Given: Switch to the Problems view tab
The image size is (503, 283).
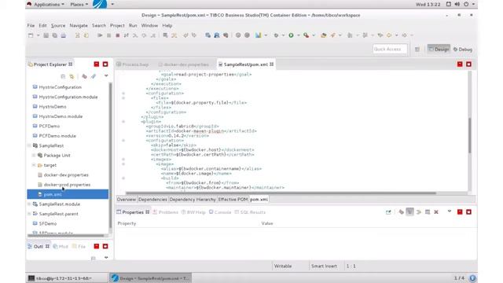Looking at the screenshot, I should pyautogui.click(x=166, y=212).
